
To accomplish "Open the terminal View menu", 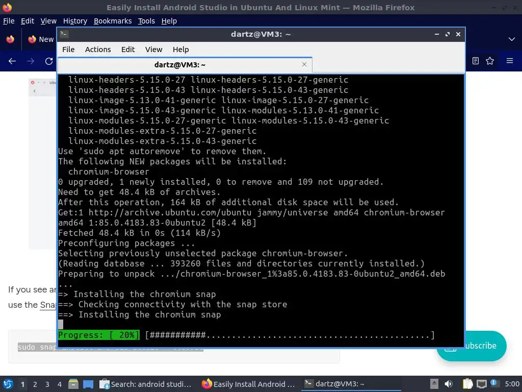I will 153,50.
